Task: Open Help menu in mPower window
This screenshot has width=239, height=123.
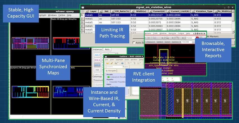Action: coord(69,15)
